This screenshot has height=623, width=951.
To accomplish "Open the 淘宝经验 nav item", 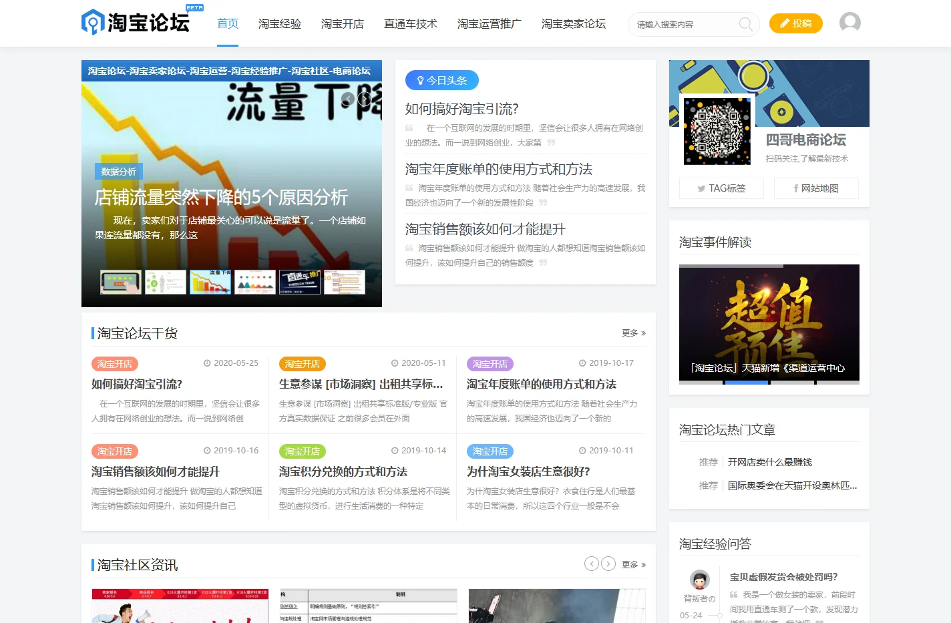I will pos(280,23).
